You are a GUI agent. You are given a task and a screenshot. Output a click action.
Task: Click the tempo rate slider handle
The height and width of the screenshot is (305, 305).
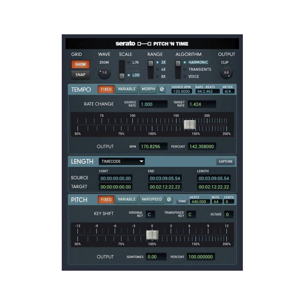point(189,124)
